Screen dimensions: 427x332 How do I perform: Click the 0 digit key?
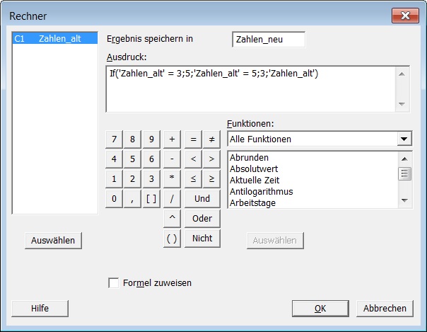[114, 199]
